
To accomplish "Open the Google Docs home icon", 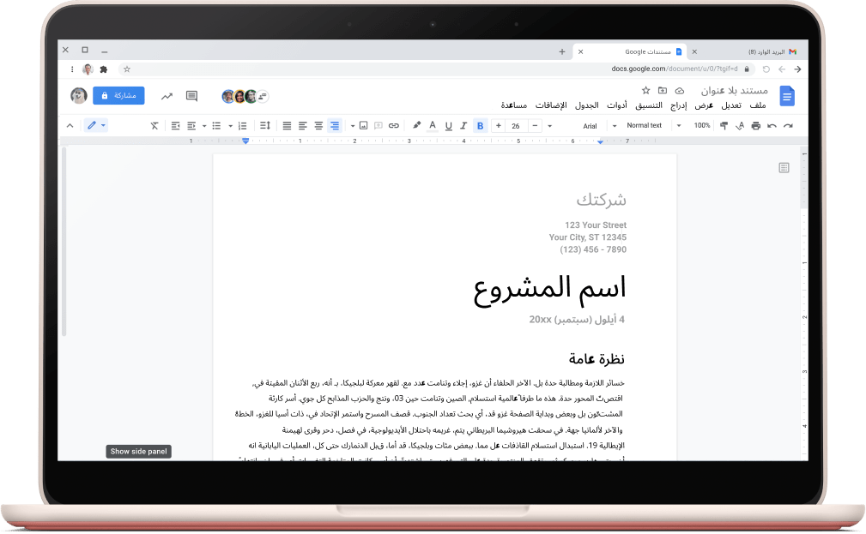I will pos(787,96).
